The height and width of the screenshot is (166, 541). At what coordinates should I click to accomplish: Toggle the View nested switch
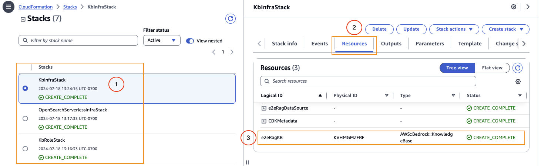pyautogui.click(x=190, y=41)
